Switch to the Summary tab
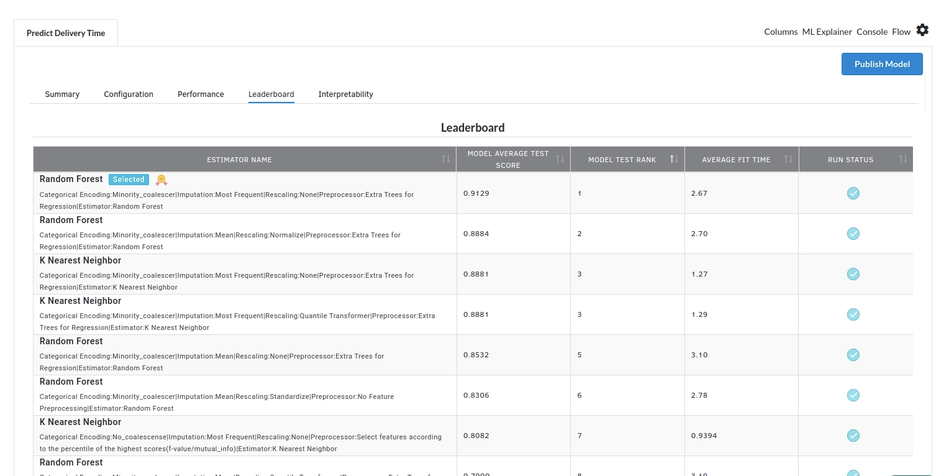949x476 pixels. [62, 94]
